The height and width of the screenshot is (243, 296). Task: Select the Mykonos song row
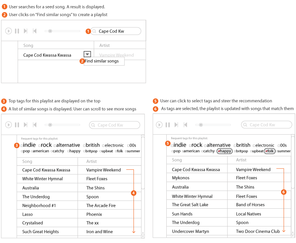[x=181, y=178]
